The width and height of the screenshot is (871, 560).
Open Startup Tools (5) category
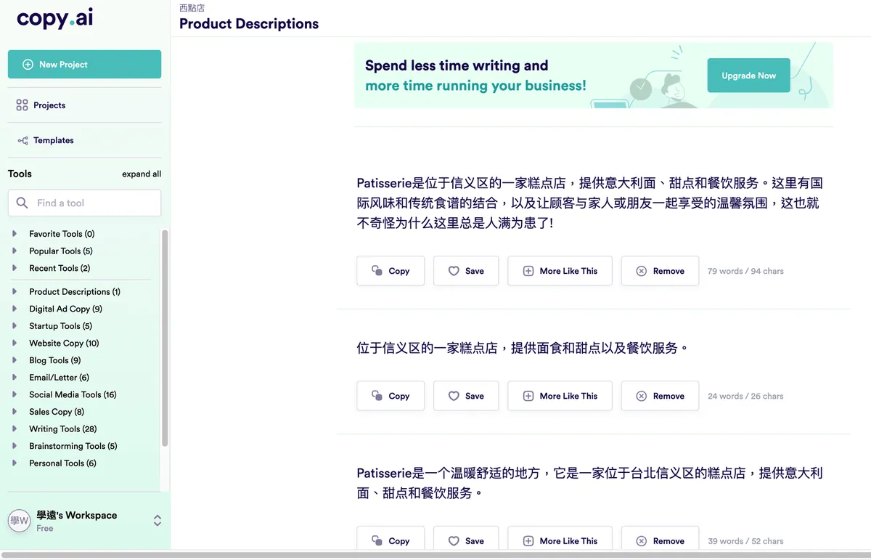tap(60, 326)
